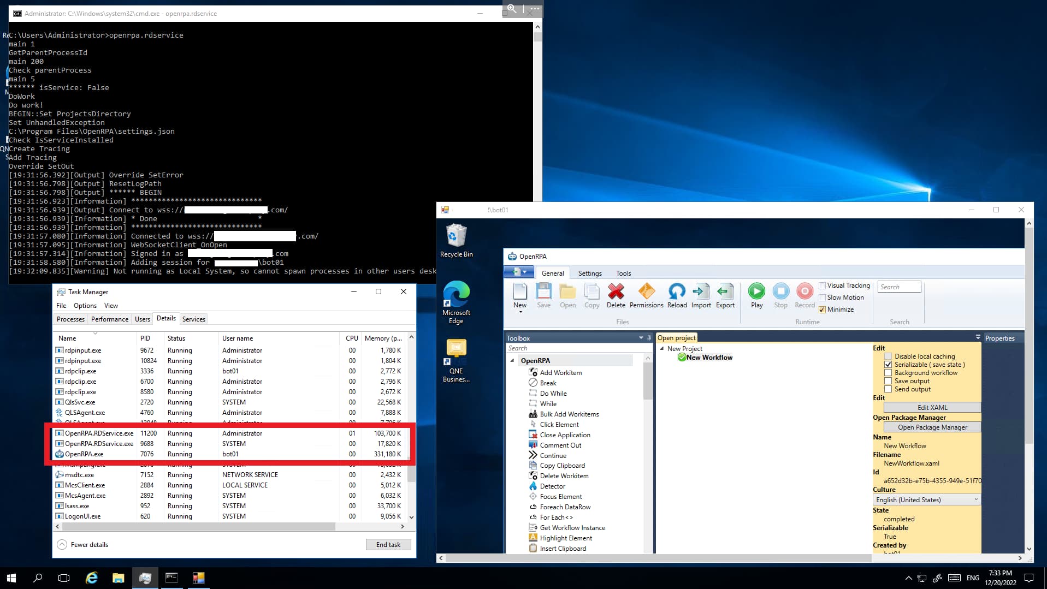Click the Reload icon

(677, 291)
